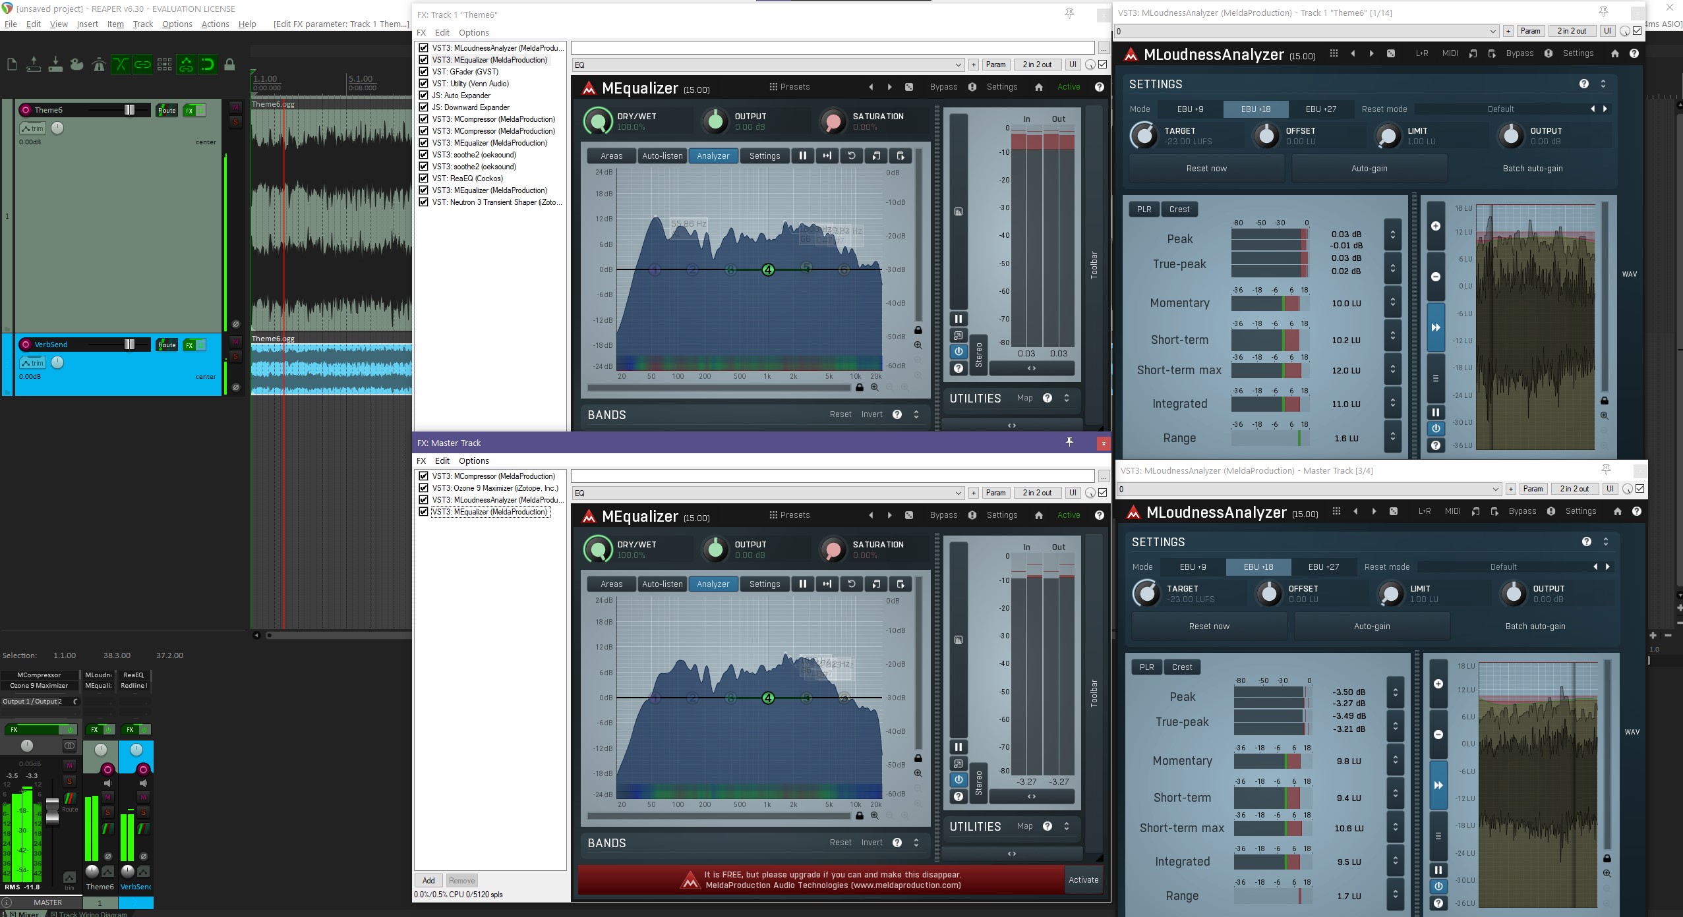Screen dimensions: 1683x917
Task: Click Add in the FX: Master Track window
Action: (428, 881)
